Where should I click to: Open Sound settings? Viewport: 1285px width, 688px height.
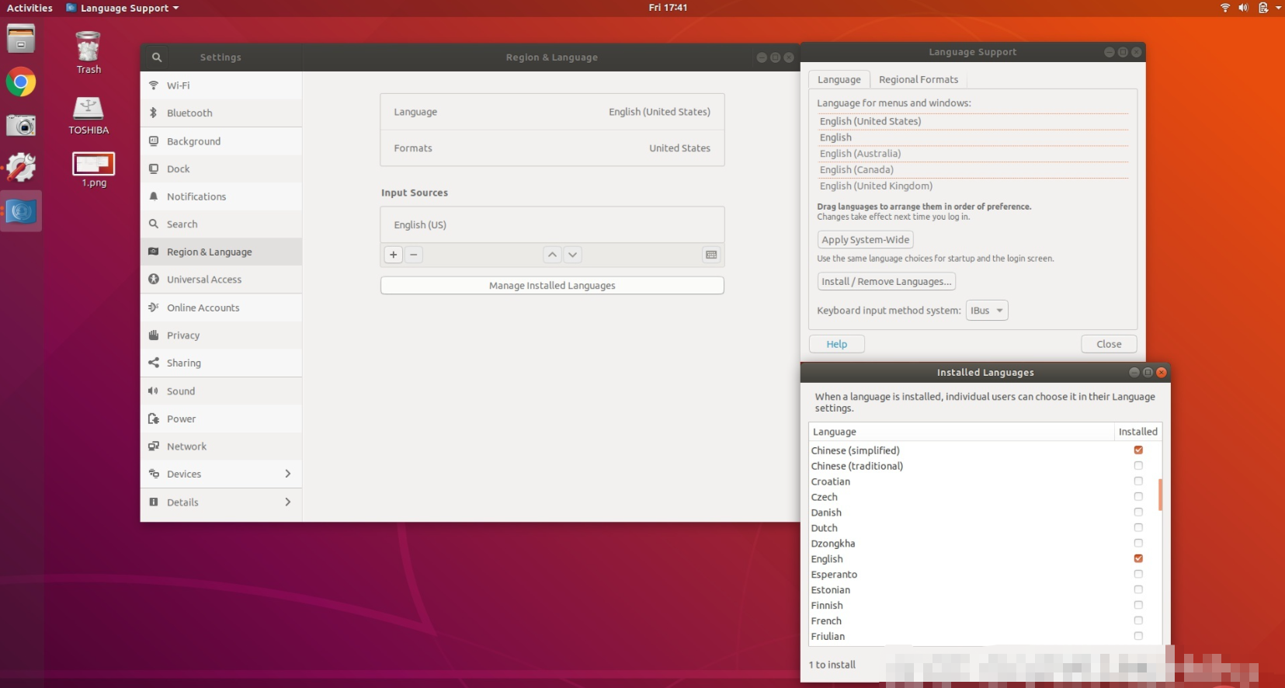tap(221, 391)
